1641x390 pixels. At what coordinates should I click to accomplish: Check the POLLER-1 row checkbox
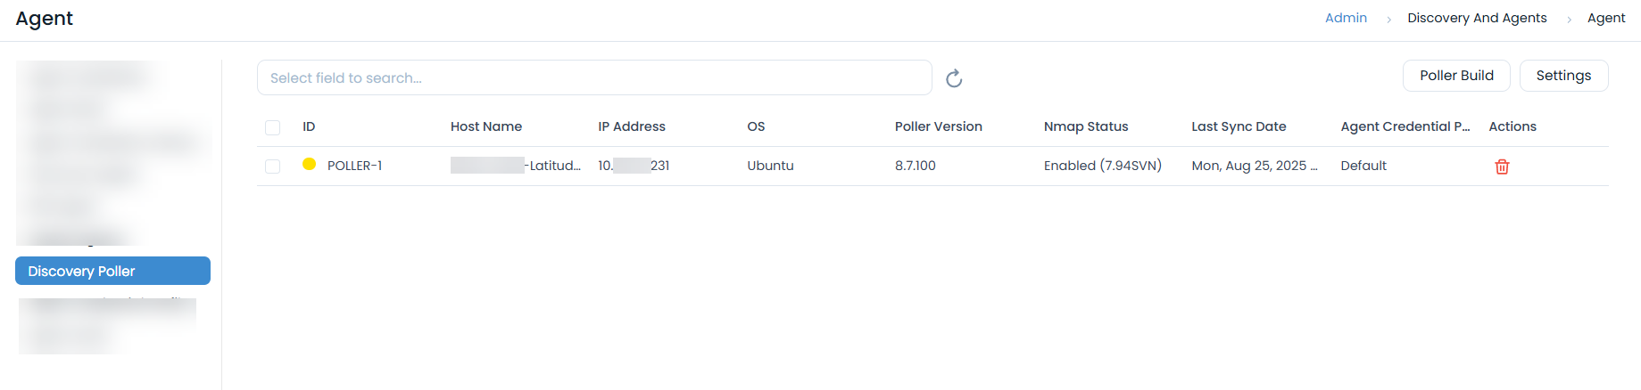pyautogui.click(x=273, y=167)
